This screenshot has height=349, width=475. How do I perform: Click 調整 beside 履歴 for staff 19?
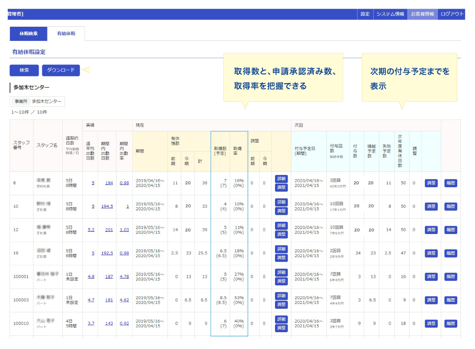tap(431, 253)
